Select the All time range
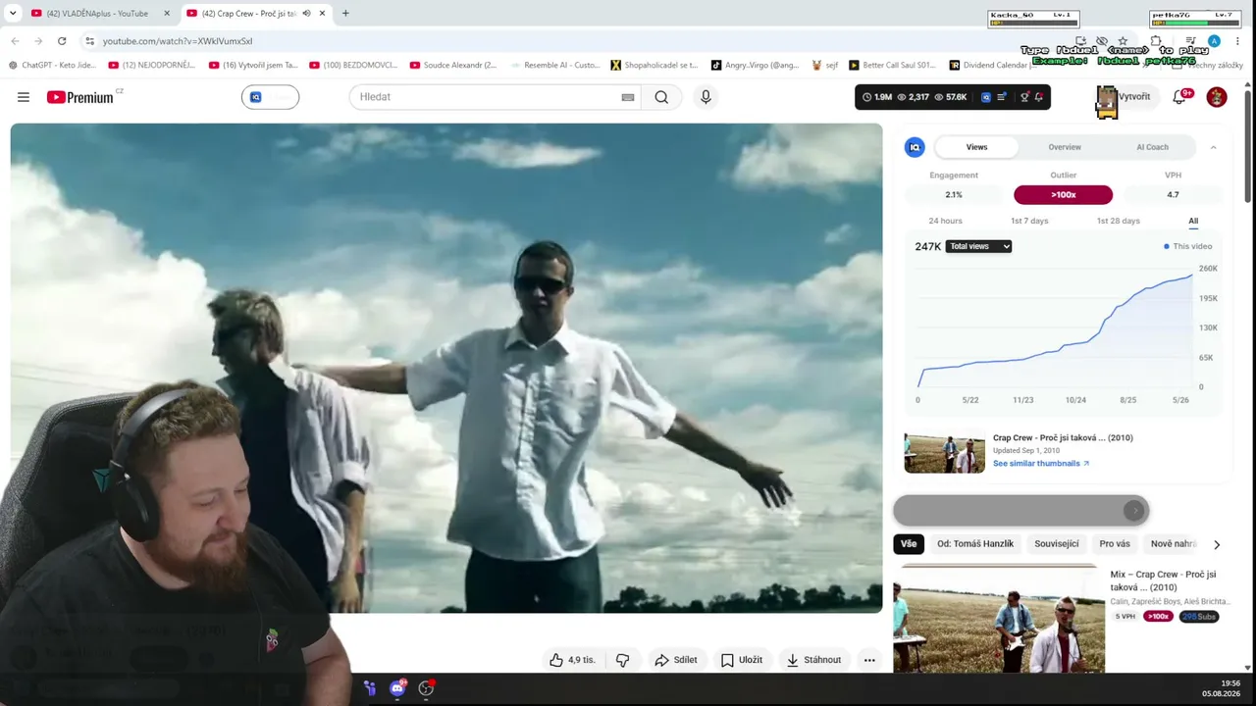The height and width of the screenshot is (706, 1256). 1193,221
